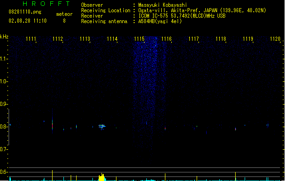
Task: Click the HROFFT title text
Action: [x=46, y=4]
